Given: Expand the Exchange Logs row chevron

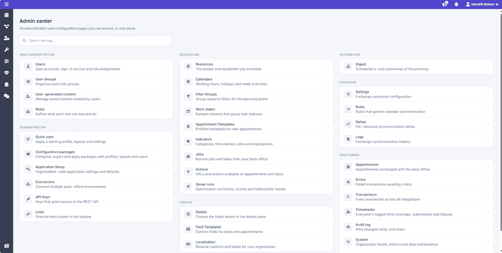Looking at the screenshot, I should (x=488, y=140).
